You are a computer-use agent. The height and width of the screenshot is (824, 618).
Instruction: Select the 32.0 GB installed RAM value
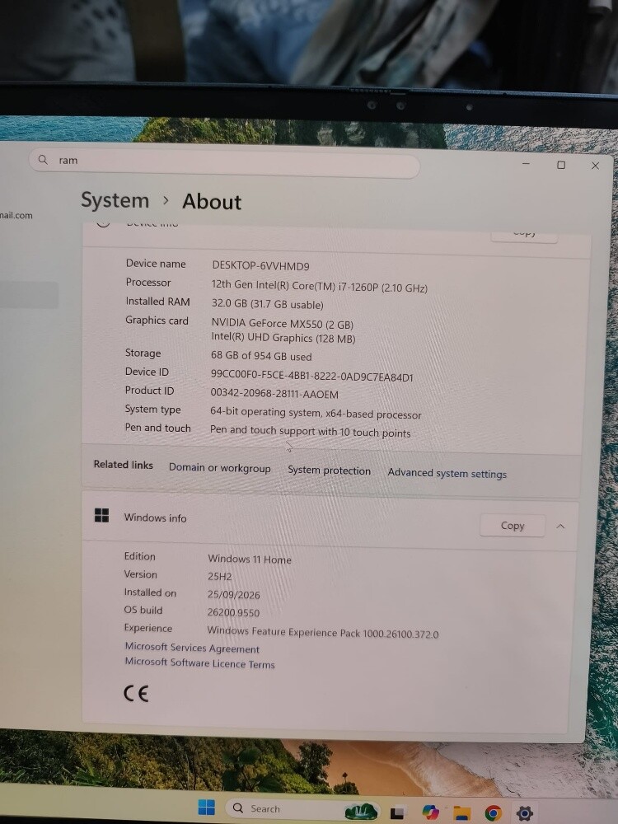(268, 304)
